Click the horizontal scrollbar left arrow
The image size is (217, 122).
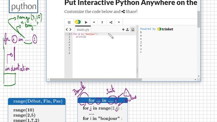(x=48, y=80)
